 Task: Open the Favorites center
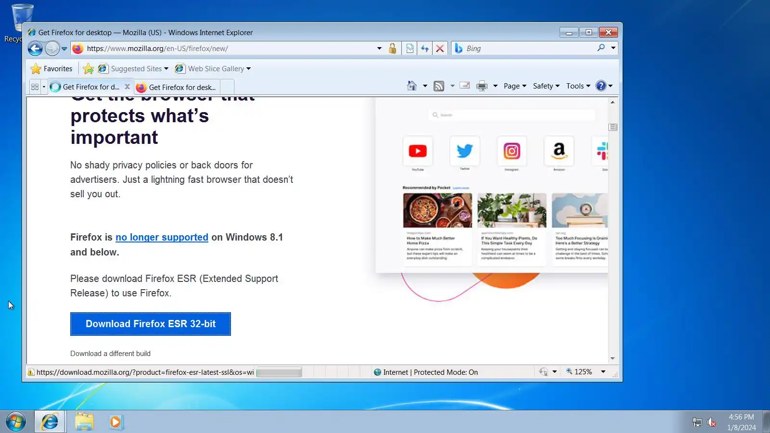pyautogui.click(x=51, y=69)
